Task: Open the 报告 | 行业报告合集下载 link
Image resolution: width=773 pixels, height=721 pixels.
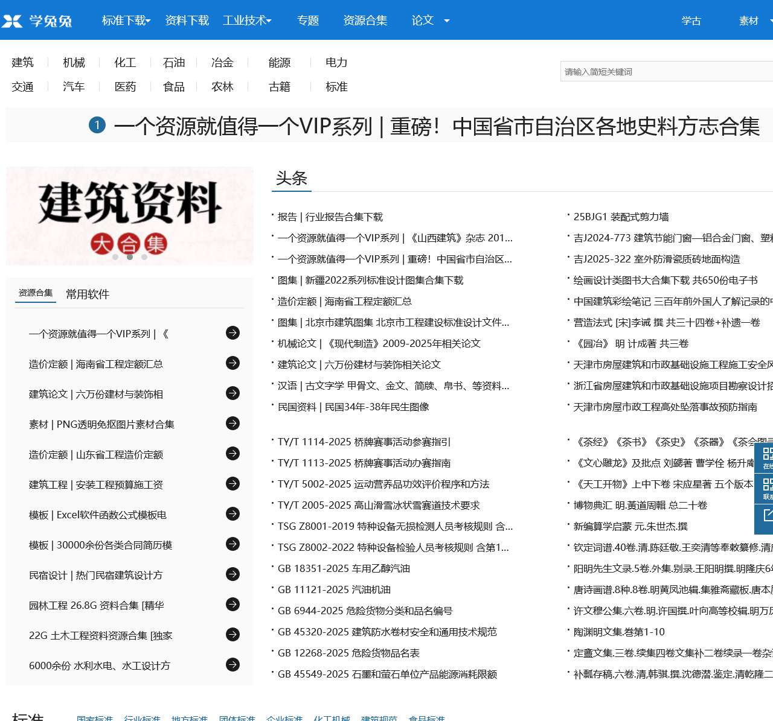Action: [330, 217]
